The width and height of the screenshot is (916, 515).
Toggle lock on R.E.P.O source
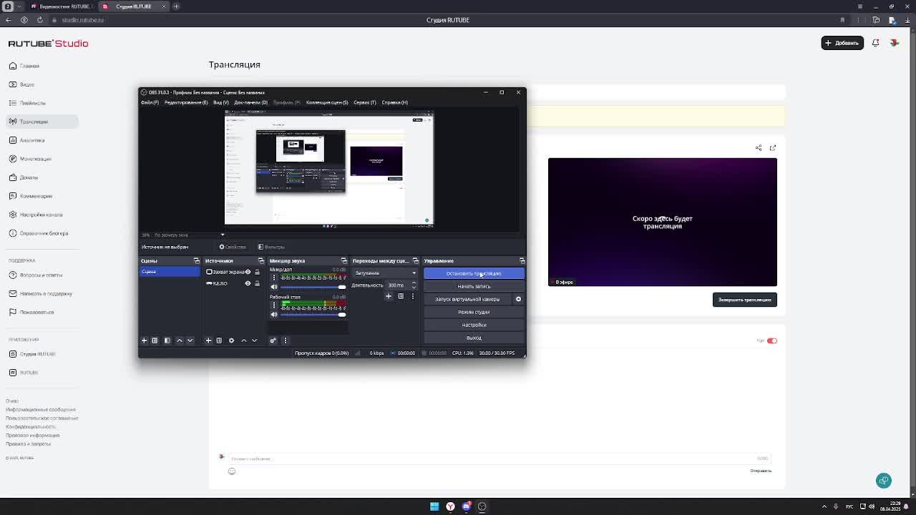point(257,283)
